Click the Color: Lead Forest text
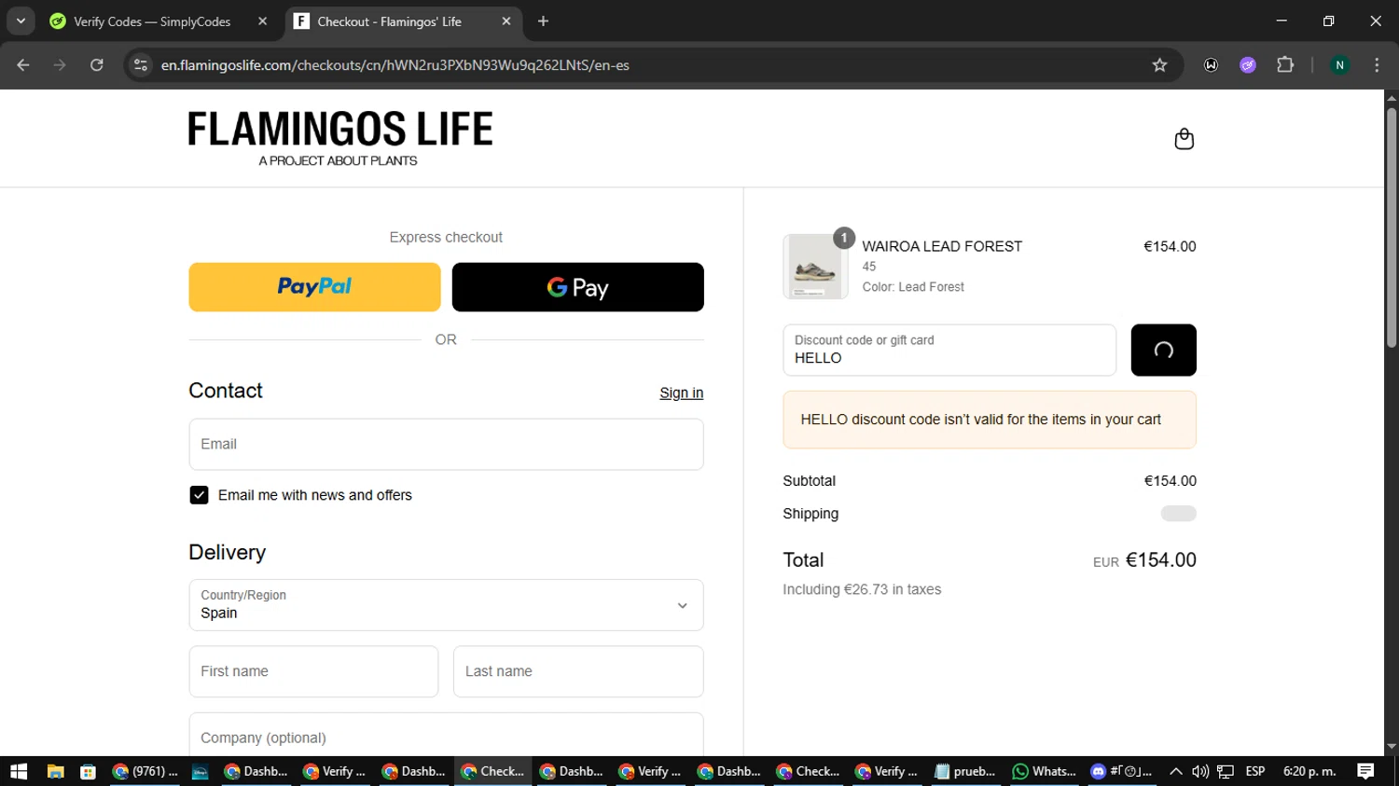Screen dimensions: 1399x786 tap(913, 287)
